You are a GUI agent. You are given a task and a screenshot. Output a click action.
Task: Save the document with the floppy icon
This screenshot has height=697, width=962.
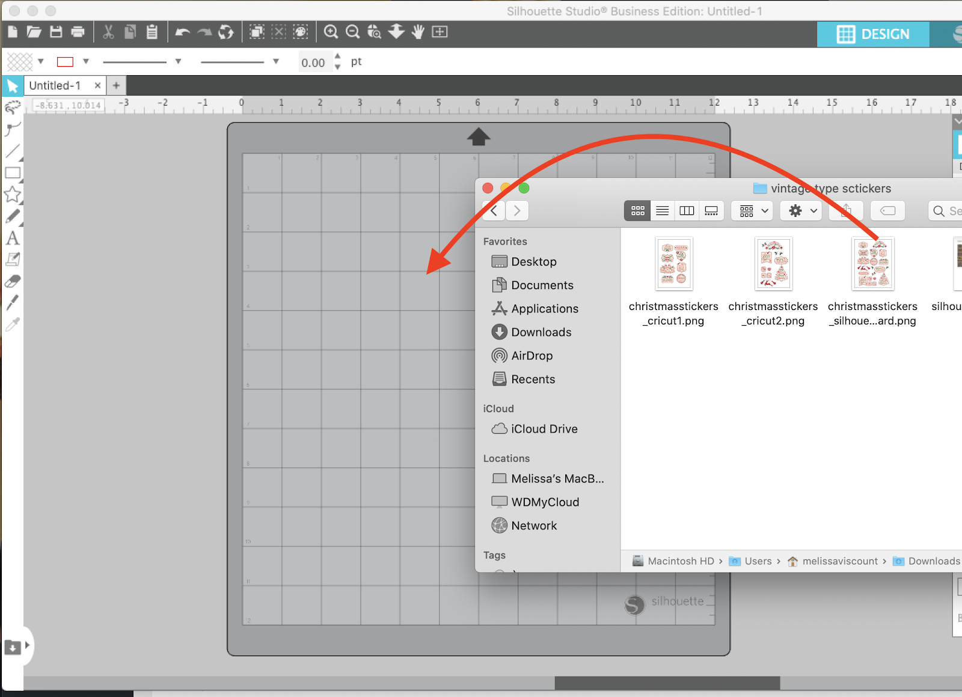(56, 32)
